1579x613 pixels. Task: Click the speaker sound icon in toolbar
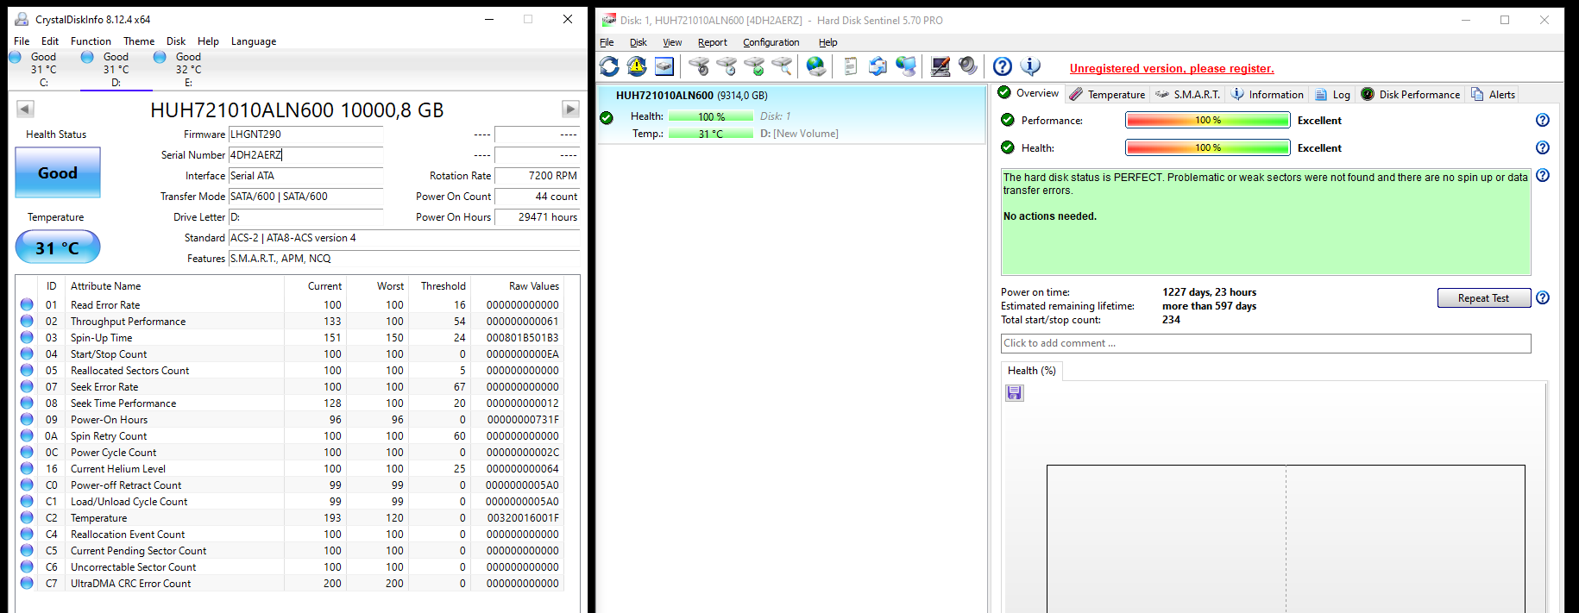pos(968,66)
